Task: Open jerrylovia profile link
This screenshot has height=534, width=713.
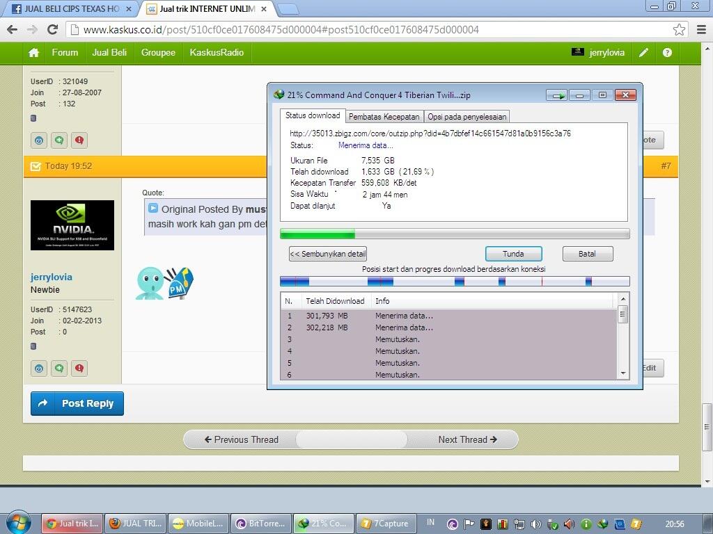Action: 52,277
